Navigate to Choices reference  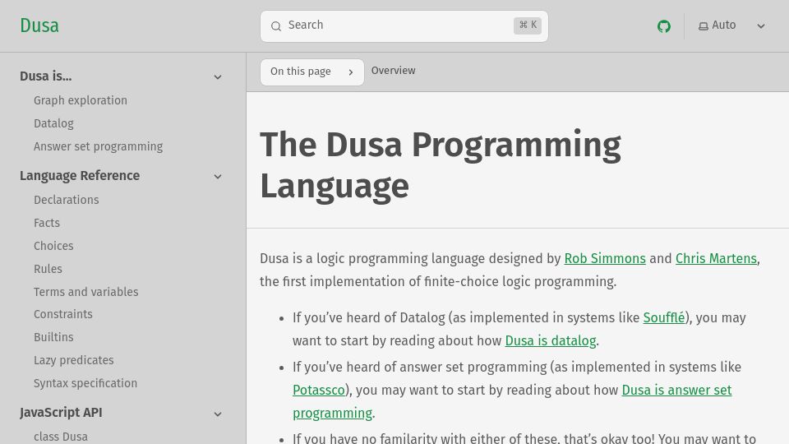click(53, 246)
